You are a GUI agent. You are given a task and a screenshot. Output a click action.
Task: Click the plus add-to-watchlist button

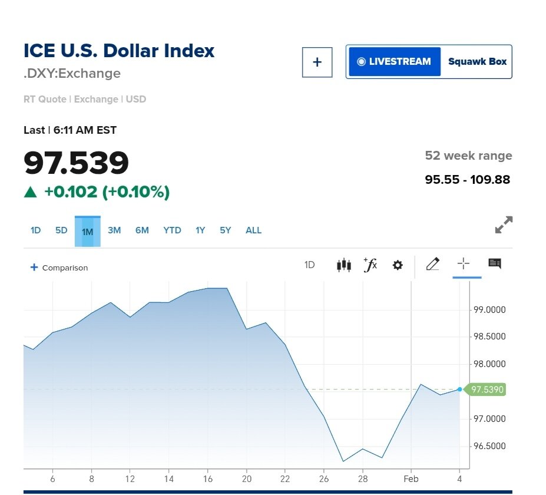pos(317,62)
